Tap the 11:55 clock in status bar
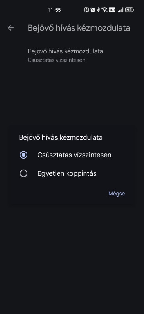 (54, 10)
